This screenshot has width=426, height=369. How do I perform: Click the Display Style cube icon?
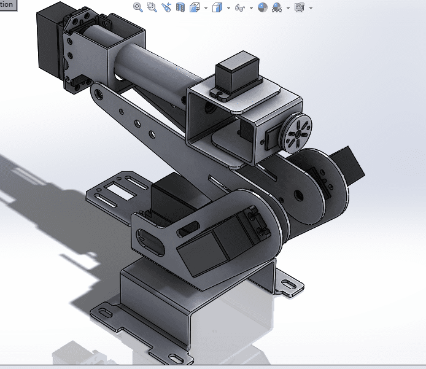pyautogui.click(x=217, y=7)
